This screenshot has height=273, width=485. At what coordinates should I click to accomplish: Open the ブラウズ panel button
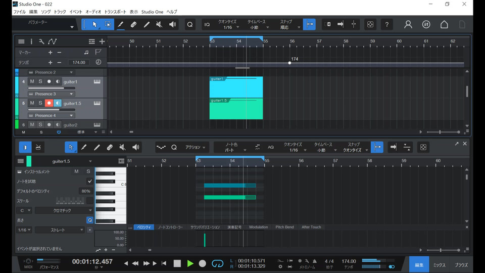[x=461, y=265]
